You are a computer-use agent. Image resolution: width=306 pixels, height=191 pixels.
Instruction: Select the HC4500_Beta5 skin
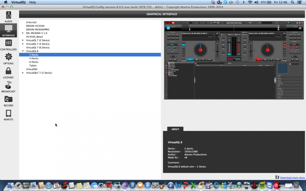(x=34, y=37)
